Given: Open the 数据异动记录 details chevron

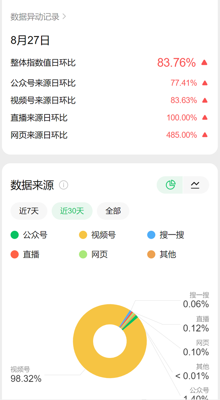Looking at the screenshot, I should tap(64, 17).
